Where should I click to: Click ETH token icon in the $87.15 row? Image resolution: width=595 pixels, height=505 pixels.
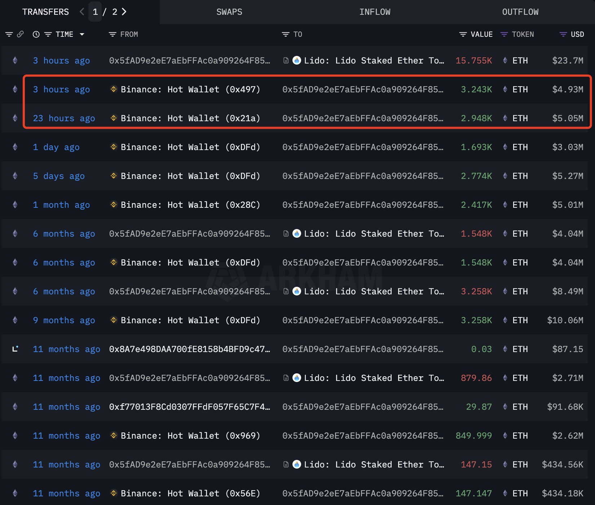click(505, 349)
